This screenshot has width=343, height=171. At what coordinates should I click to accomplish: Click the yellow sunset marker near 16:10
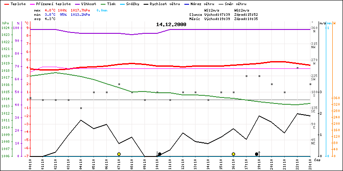tap(233, 154)
